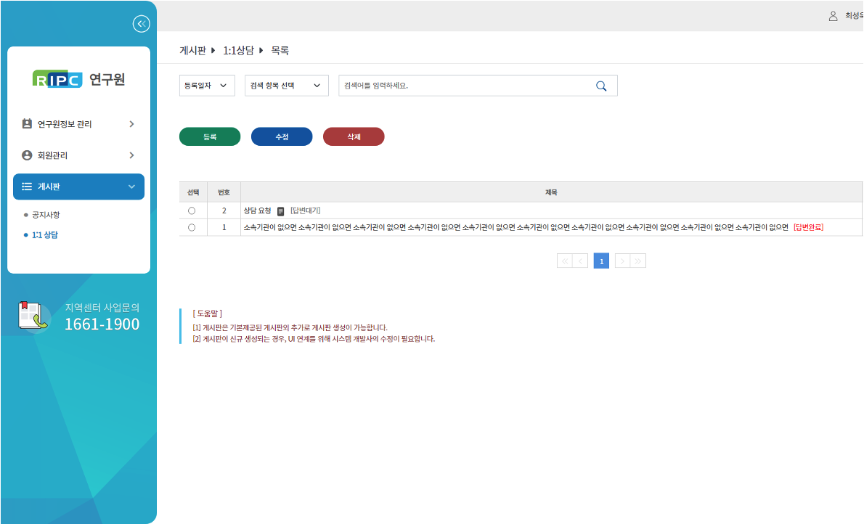Open the 등록일자 dropdown

pos(207,86)
